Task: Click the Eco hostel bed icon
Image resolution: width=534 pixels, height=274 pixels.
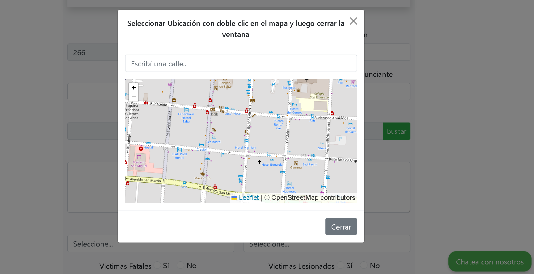Action: pos(214,138)
